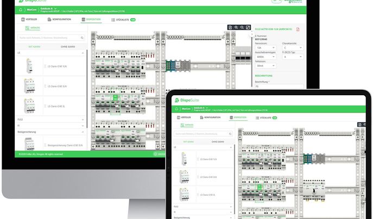Toggle OHNE KAMM option on the tablet

tap(218, 142)
